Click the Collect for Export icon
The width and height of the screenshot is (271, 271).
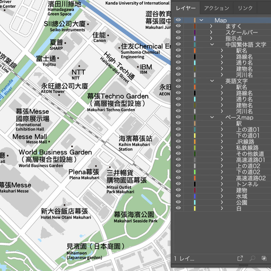point(241,258)
